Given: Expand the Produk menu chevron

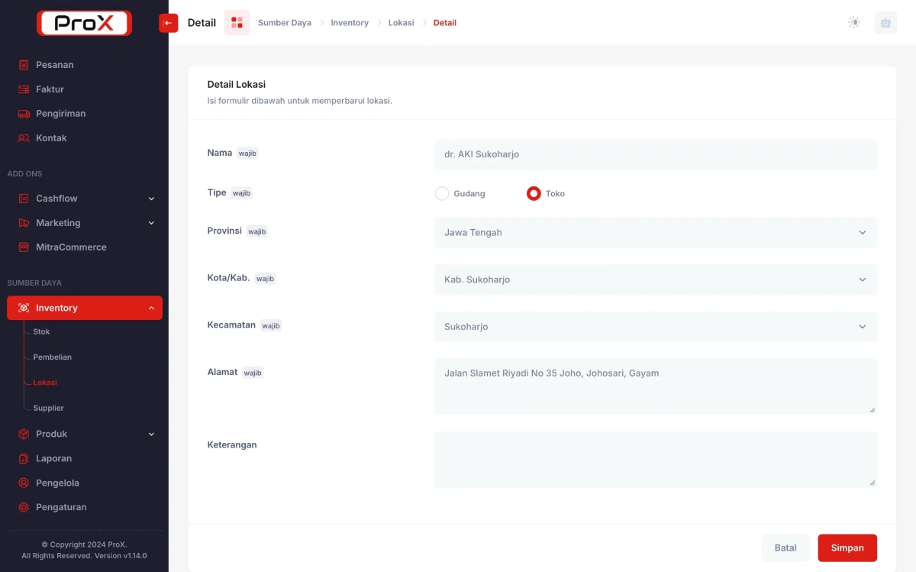Looking at the screenshot, I should pos(151,434).
